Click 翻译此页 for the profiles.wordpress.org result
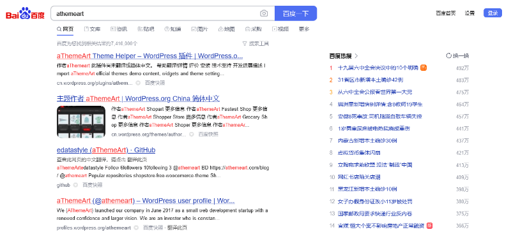The image size is (511, 232). coord(178,228)
